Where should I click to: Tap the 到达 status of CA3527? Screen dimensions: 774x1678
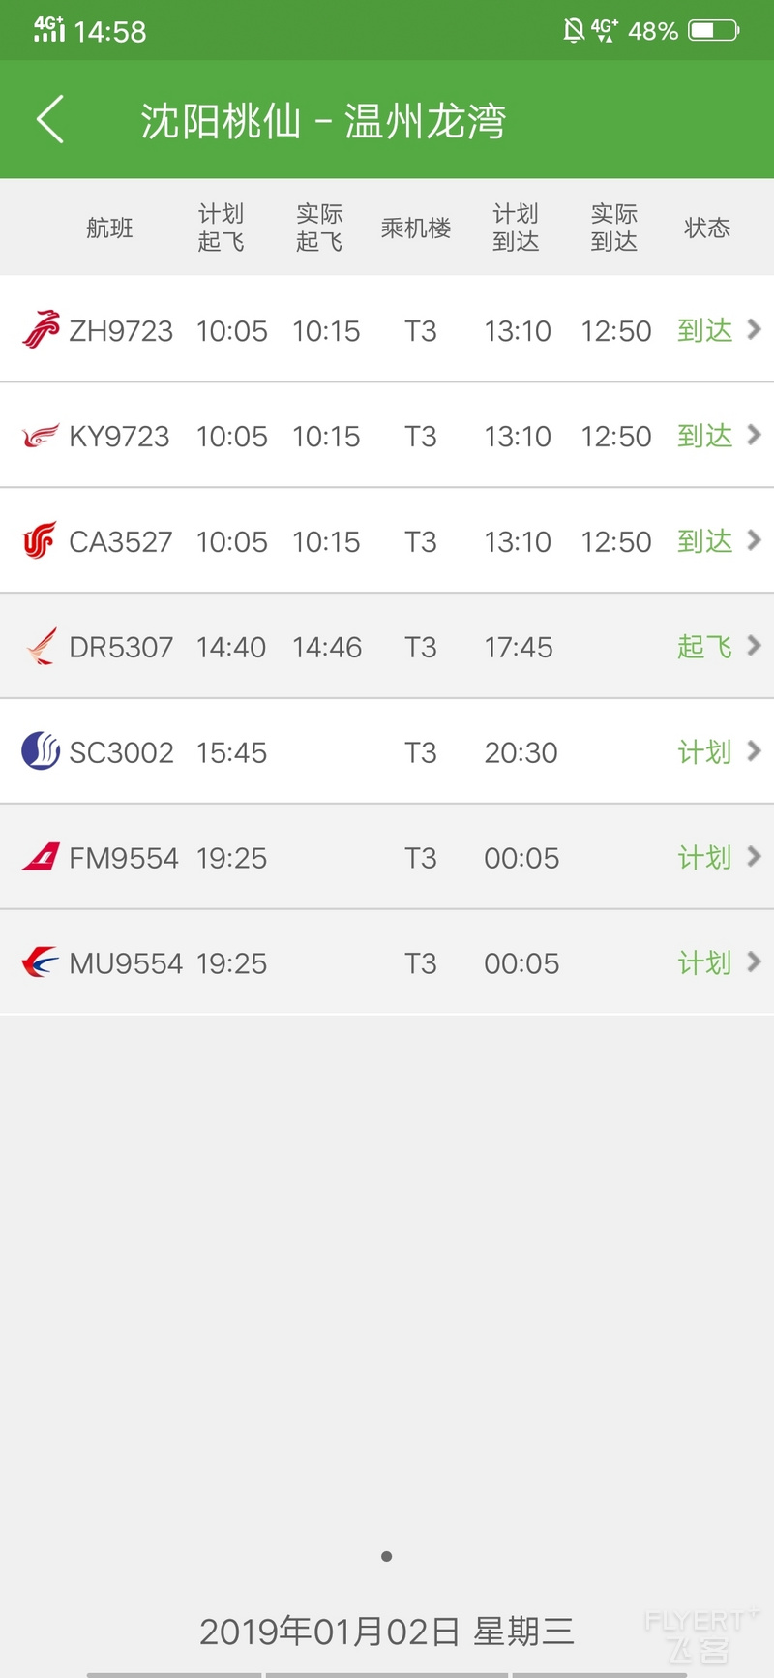[x=705, y=541]
